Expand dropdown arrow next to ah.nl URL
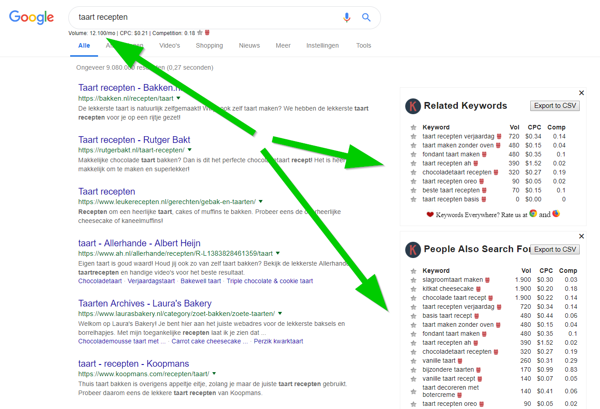The image size is (600, 409). click(x=278, y=253)
